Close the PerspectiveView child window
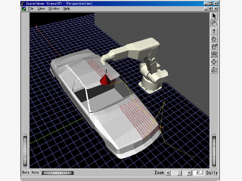 pos(216,9)
